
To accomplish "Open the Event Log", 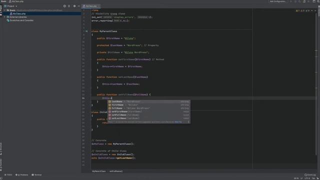I will coord(310,175).
